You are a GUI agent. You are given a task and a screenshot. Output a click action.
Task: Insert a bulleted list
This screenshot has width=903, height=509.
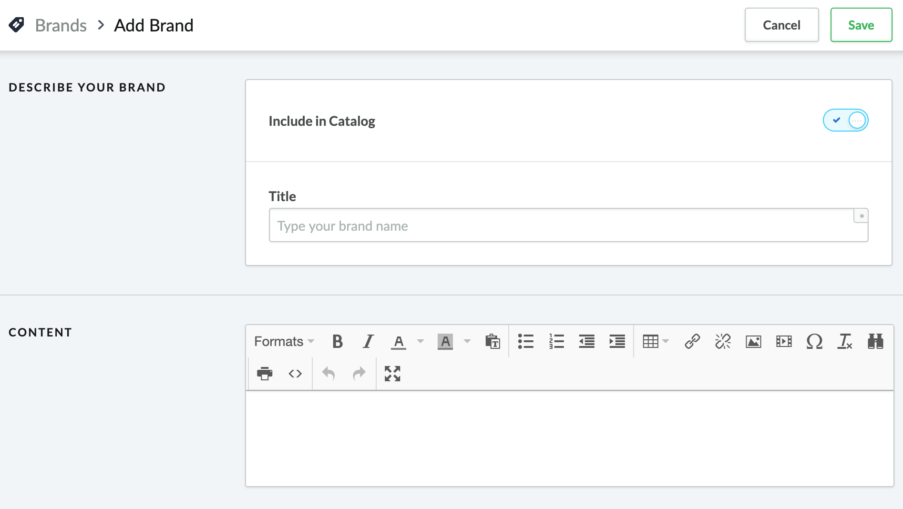[x=525, y=341]
